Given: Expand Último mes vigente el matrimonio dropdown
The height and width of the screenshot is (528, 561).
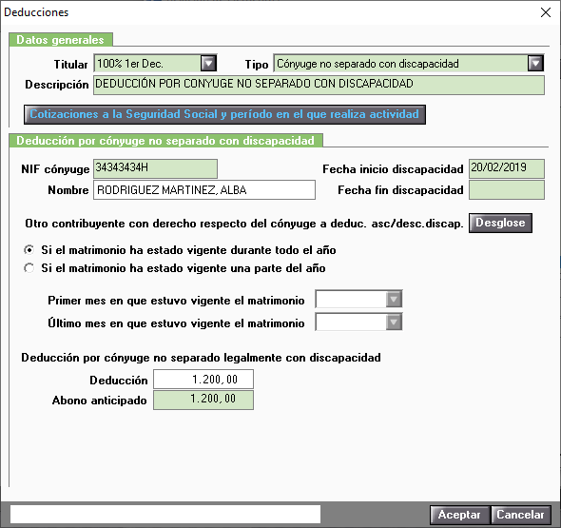Looking at the screenshot, I should pyautogui.click(x=394, y=323).
